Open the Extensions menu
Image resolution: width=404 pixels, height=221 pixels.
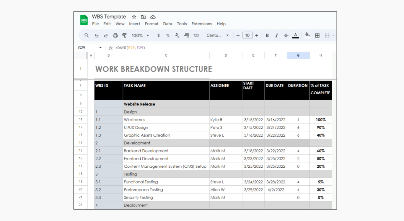202,24
